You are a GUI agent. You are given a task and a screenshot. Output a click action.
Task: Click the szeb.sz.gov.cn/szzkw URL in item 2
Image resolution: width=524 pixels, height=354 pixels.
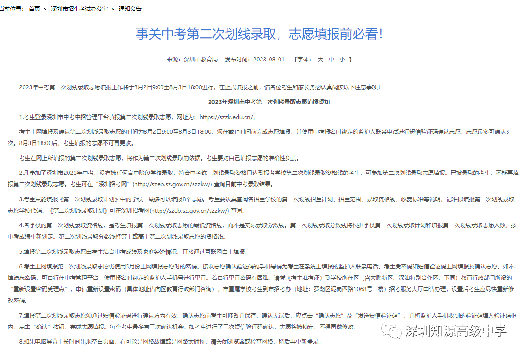tap(172, 184)
